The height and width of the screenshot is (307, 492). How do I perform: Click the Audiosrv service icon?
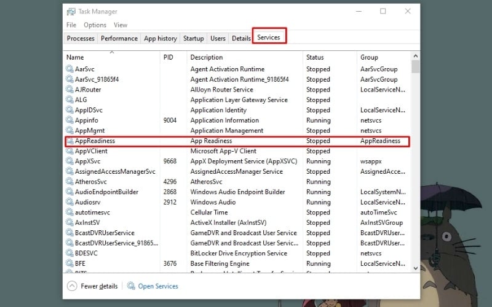[69, 203]
